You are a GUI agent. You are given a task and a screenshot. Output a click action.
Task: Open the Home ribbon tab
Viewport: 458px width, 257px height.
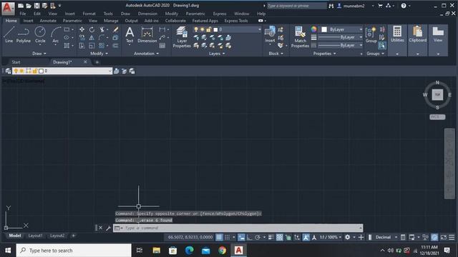pyautogui.click(x=11, y=21)
